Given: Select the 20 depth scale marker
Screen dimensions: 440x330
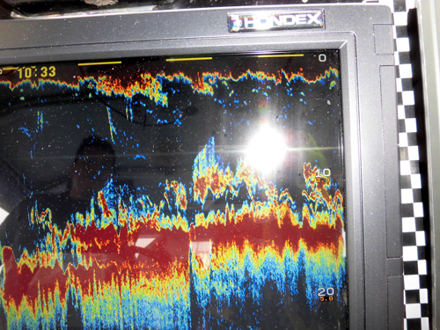Looking at the screenshot, I should point(326,291).
